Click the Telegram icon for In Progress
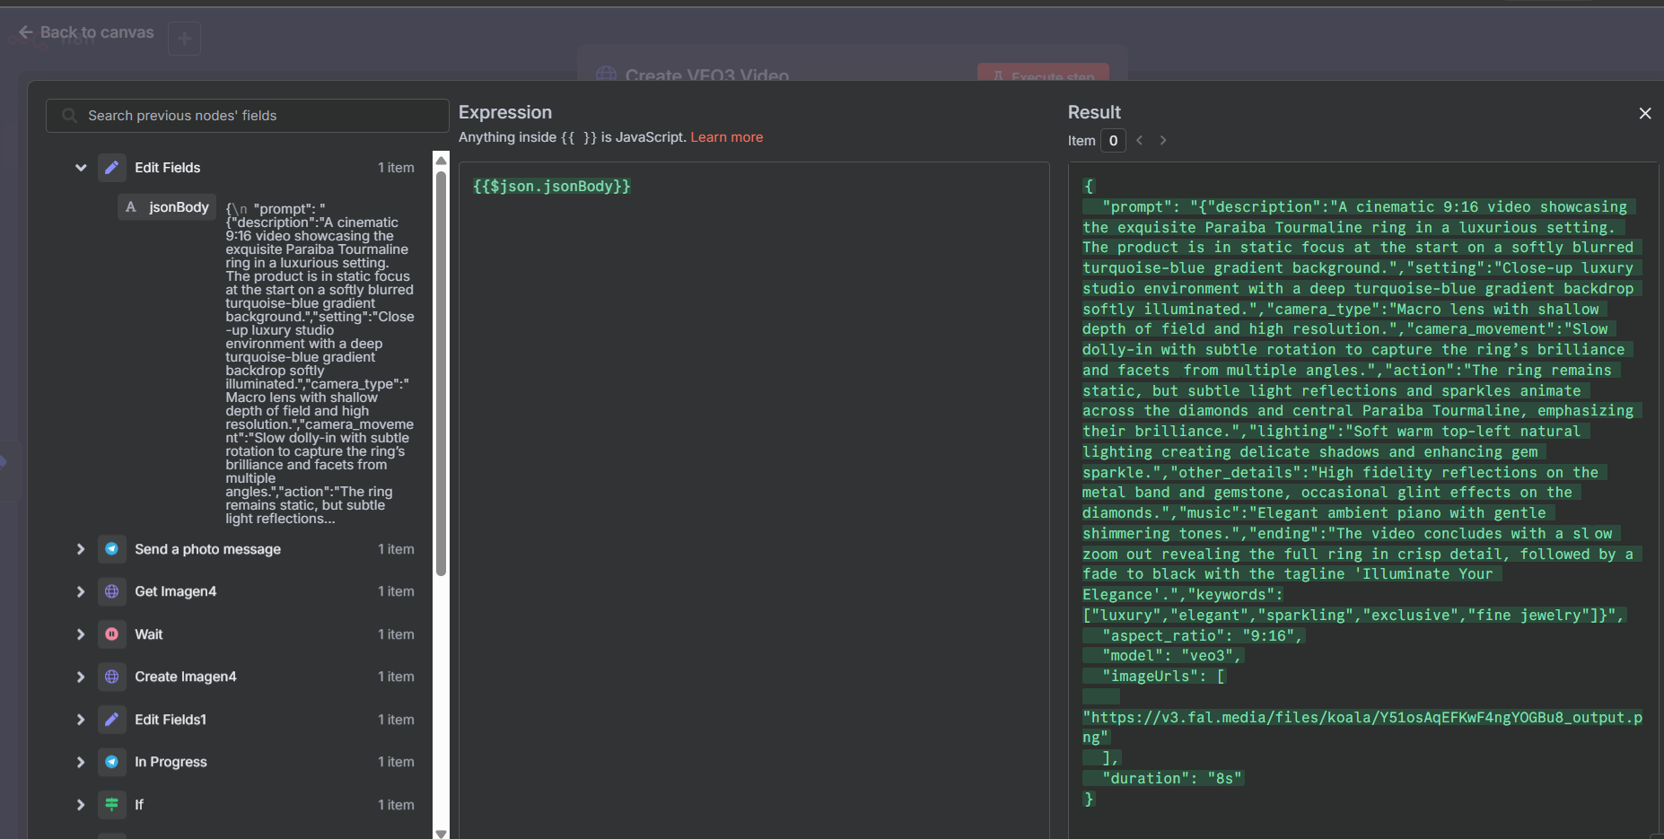Image resolution: width=1664 pixels, height=839 pixels. point(111,762)
